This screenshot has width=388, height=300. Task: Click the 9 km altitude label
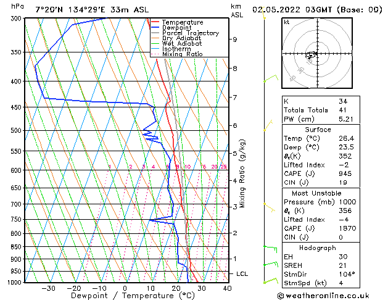point(235,40)
